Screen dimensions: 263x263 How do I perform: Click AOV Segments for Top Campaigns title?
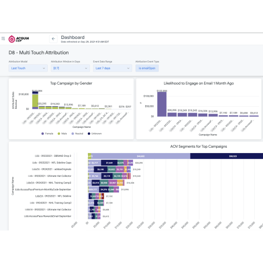[198, 146]
